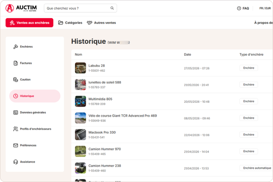
Task: Click the date 27/05/2026 - 07:26
Action: 197,68
